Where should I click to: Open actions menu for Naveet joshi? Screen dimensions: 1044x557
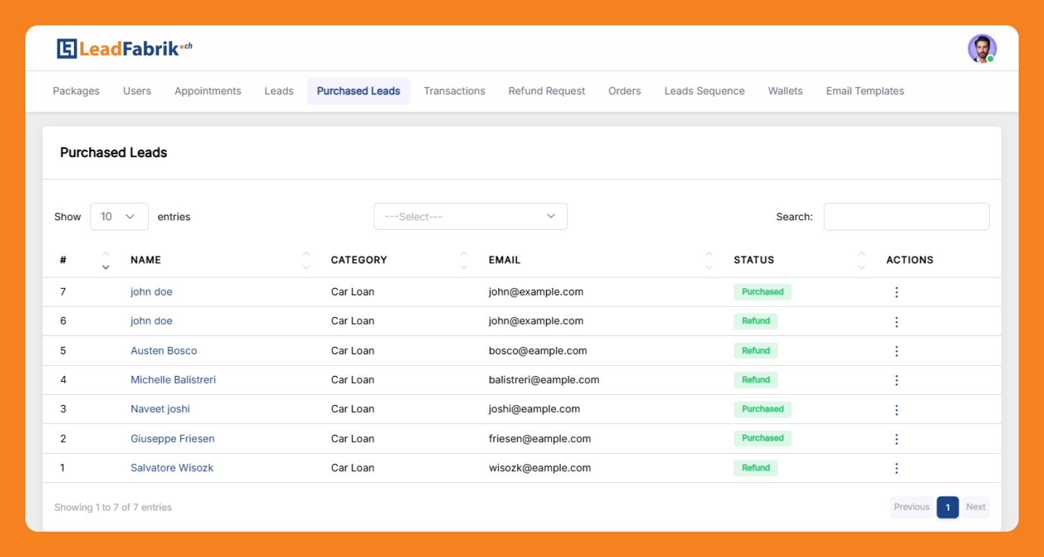click(x=896, y=410)
